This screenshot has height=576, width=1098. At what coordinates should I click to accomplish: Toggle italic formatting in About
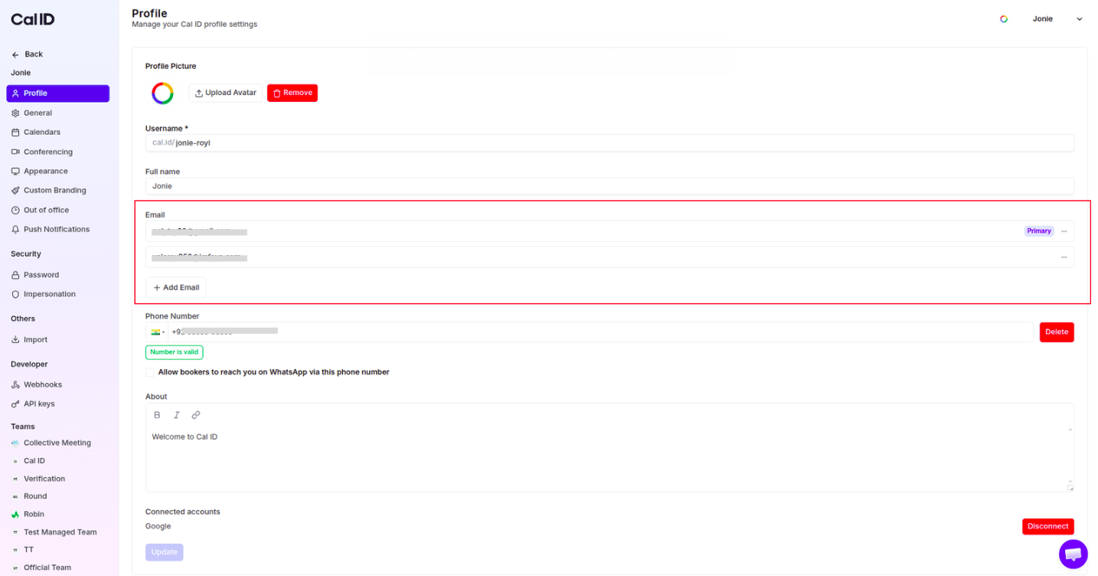point(176,415)
